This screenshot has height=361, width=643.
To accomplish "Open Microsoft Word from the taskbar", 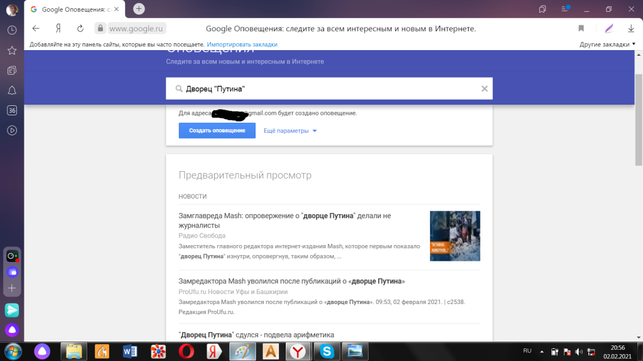I will tap(131, 351).
